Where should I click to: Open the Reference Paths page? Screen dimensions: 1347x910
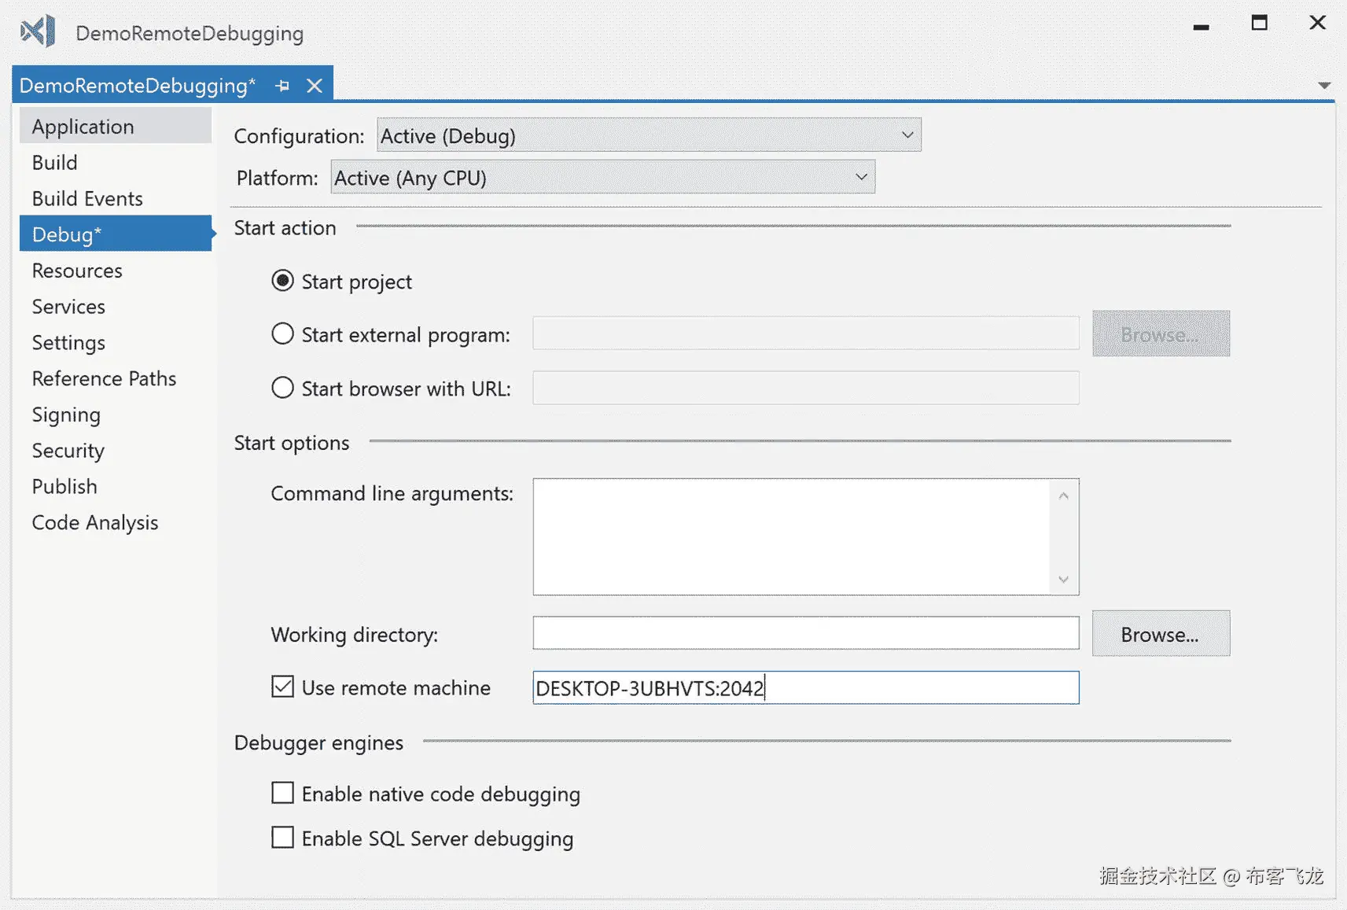(x=116, y=378)
